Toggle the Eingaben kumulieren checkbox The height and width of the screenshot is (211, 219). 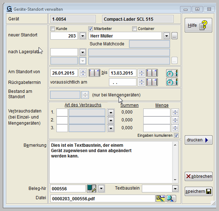pos(176,136)
